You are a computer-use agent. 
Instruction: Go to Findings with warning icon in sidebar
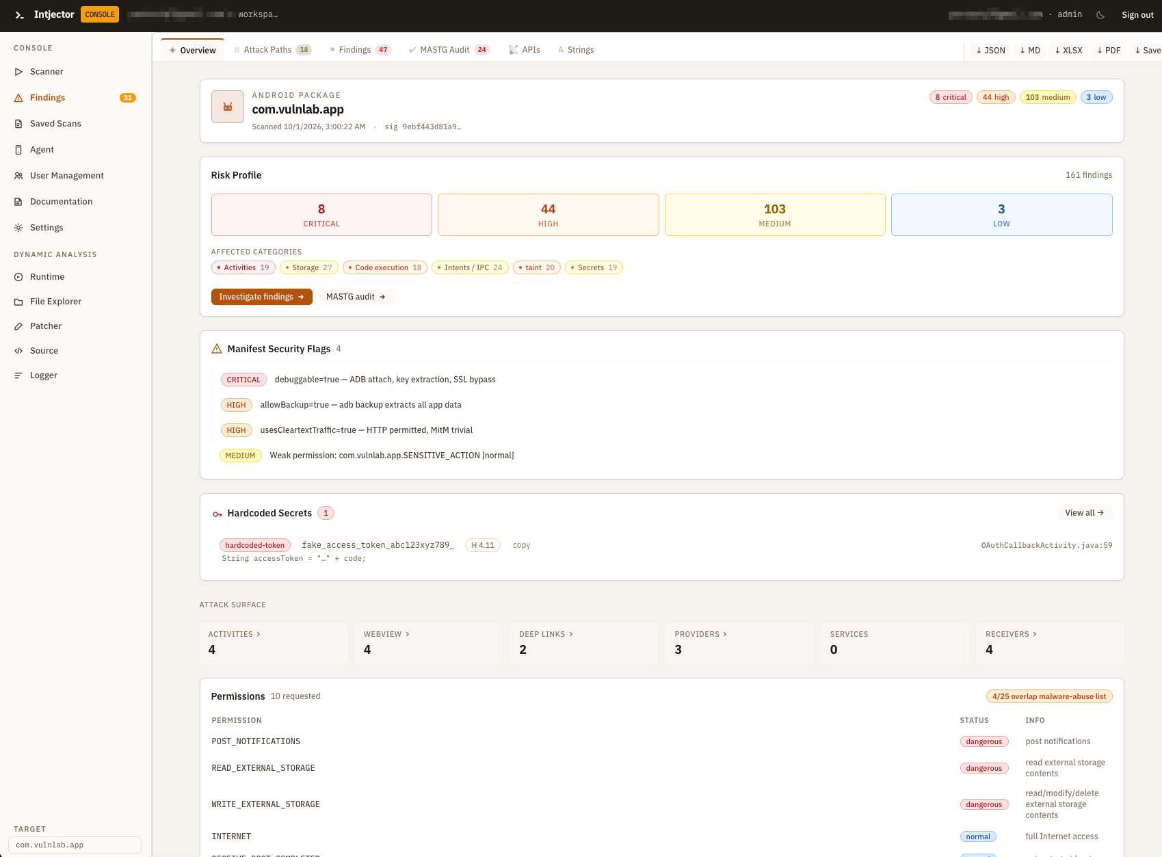pyautogui.click(x=75, y=98)
